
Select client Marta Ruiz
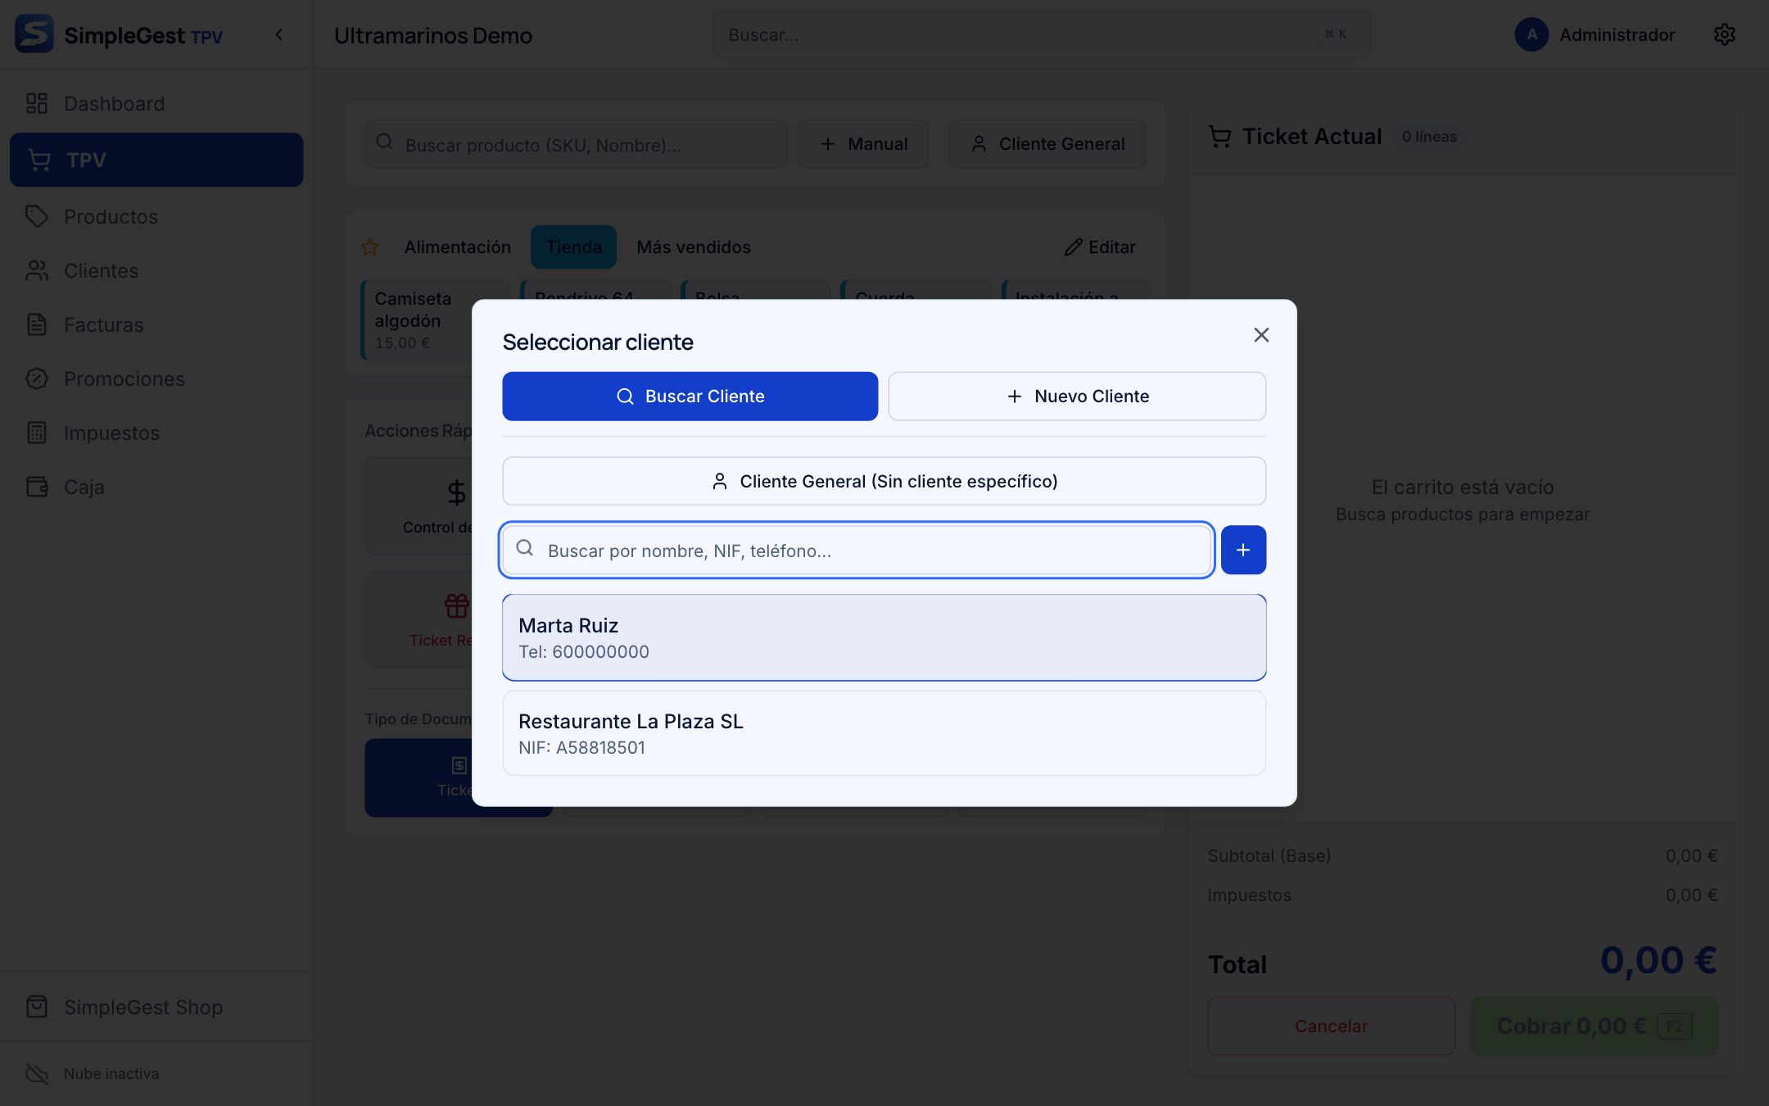click(x=884, y=637)
